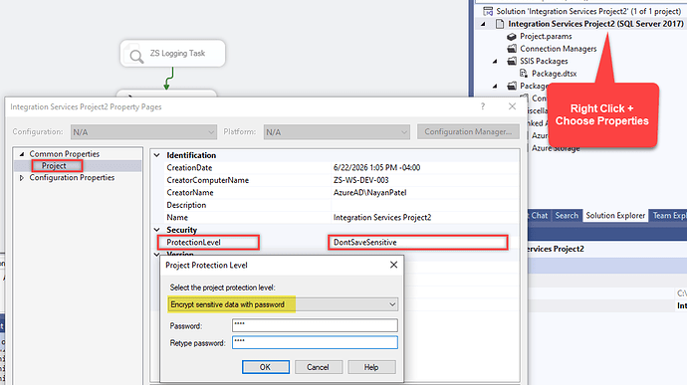Click the Package.dtsx file icon

tap(524, 74)
